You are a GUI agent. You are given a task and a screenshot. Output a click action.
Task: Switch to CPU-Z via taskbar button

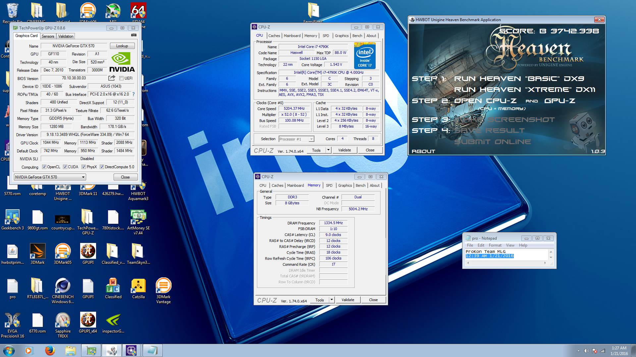point(131,350)
